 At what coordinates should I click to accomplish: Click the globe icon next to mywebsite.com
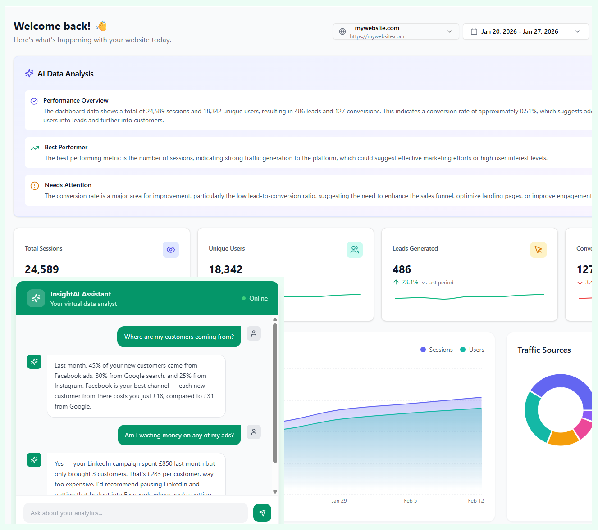tap(342, 31)
